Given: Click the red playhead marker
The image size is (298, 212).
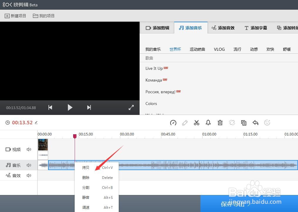Looking at the screenshot, I should pyautogui.click(x=75, y=136).
